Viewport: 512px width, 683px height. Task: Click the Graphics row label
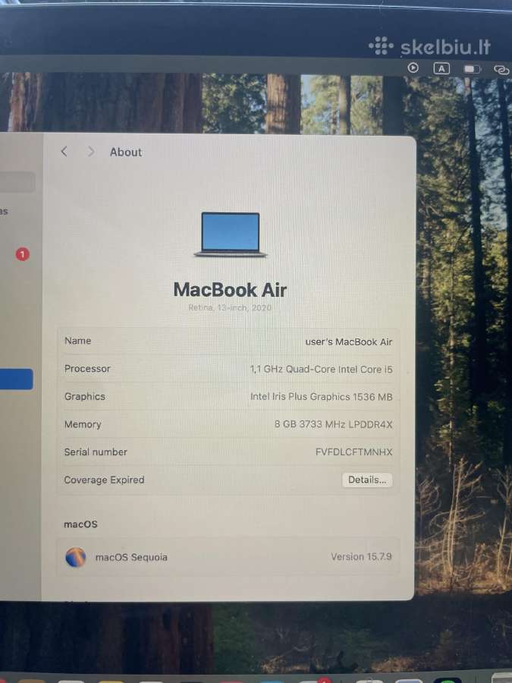[85, 396]
